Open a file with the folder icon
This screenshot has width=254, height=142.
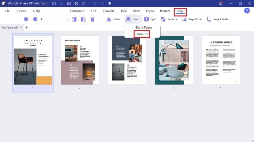(54, 3)
